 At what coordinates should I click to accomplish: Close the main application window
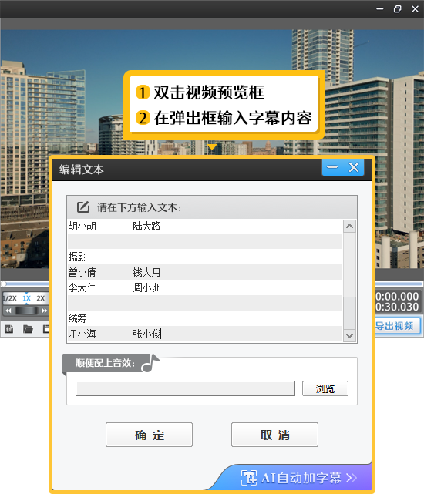pyautogui.click(x=416, y=8)
